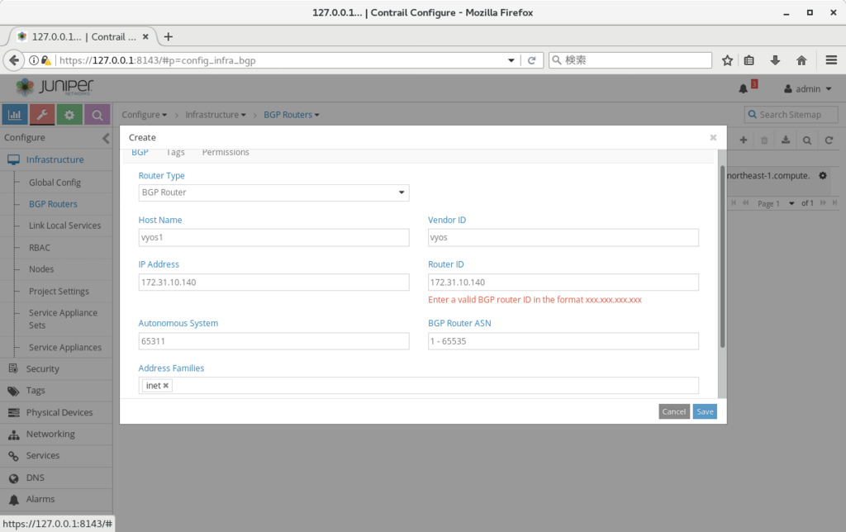
Task: Click the Search Sitemap box
Action: pyautogui.click(x=791, y=114)
